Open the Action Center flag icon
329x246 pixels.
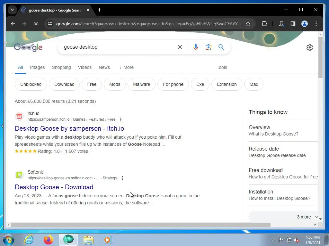point(281,240)
